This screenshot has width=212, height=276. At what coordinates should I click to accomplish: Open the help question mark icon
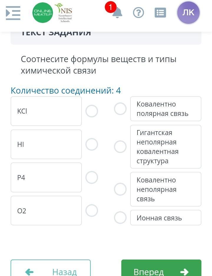(x=138, y=13)
